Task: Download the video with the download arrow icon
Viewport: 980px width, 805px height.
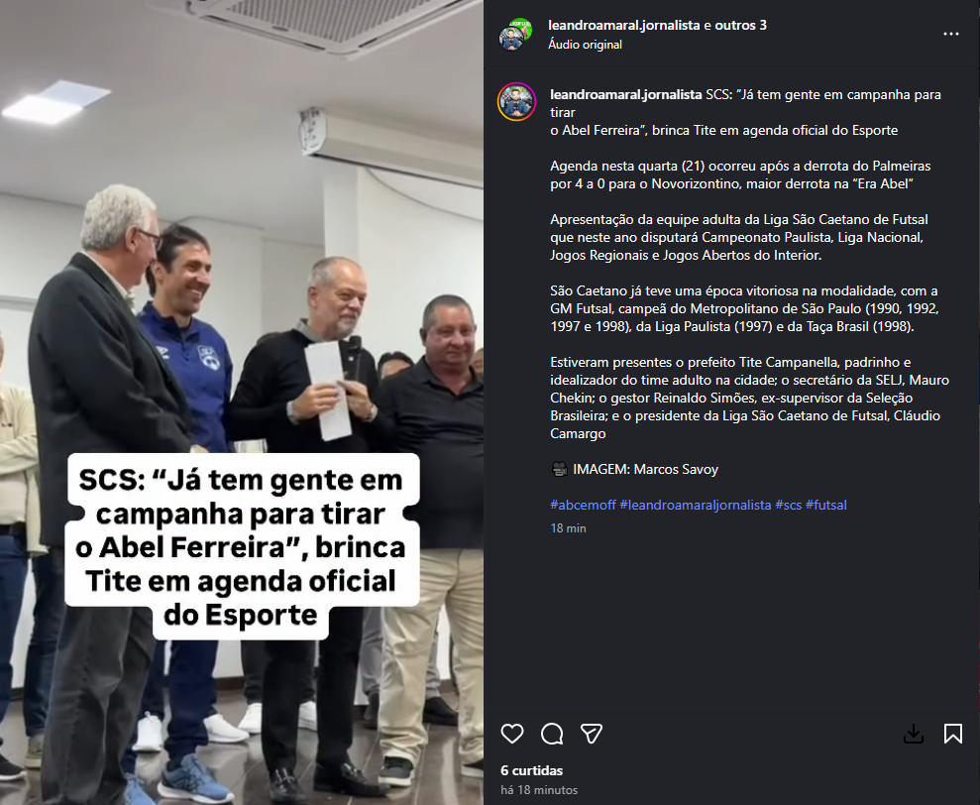Action: (914, 734)
